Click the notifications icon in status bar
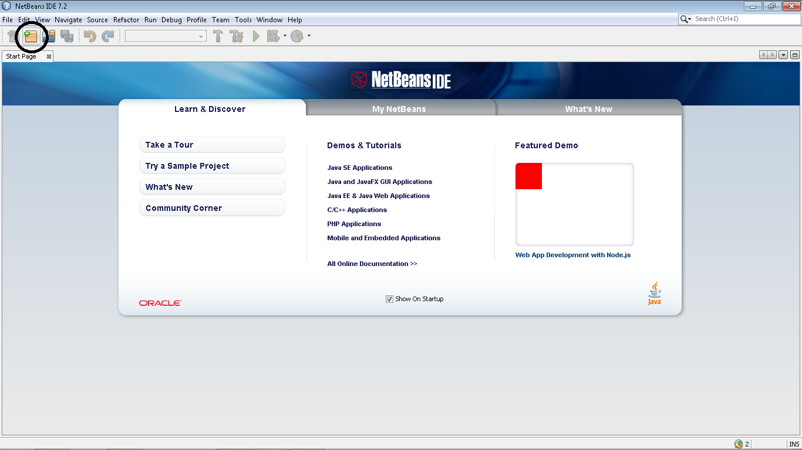 739,444
